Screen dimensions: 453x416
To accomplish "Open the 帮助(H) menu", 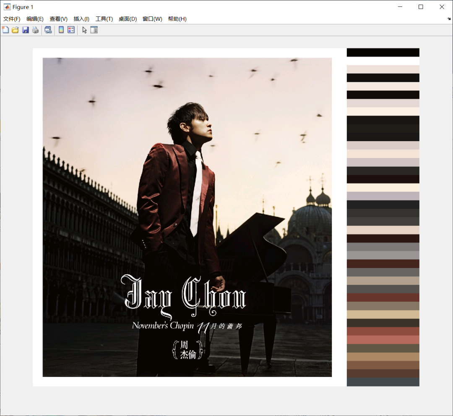I will 177,19.
